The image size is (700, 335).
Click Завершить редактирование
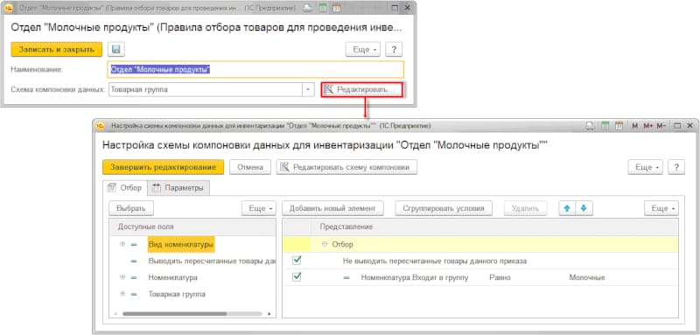pos(163,167)
